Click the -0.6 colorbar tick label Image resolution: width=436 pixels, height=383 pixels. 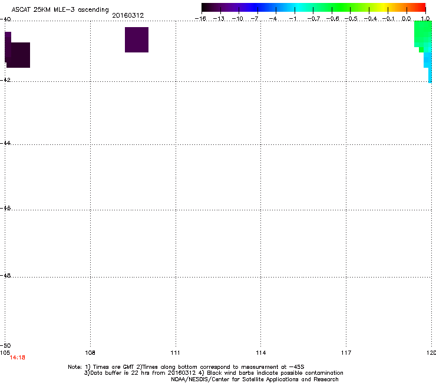(332, 19)
